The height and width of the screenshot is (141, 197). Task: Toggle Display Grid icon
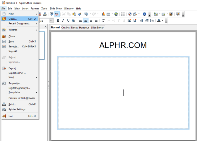(x=123, y=14)
